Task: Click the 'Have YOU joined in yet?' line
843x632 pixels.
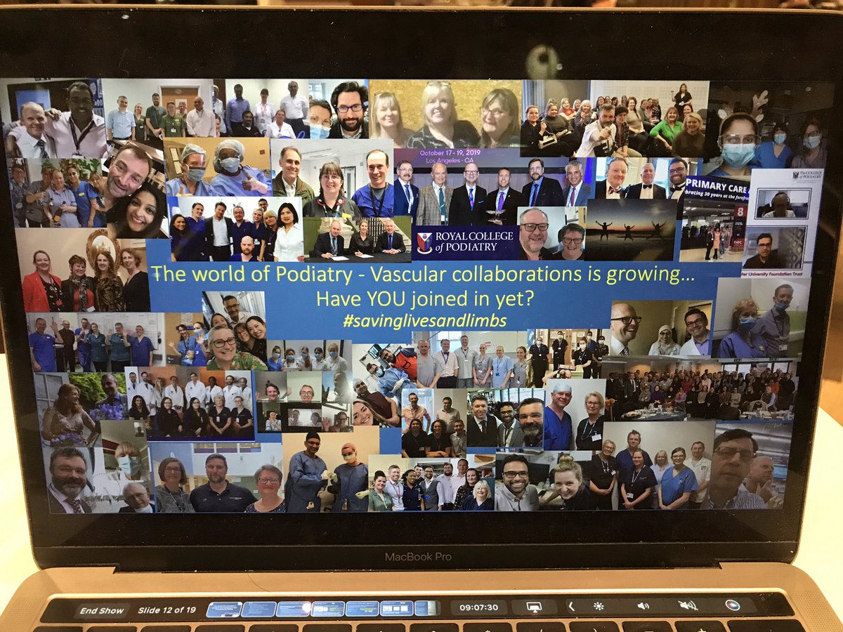Action: tap(425, 298)
